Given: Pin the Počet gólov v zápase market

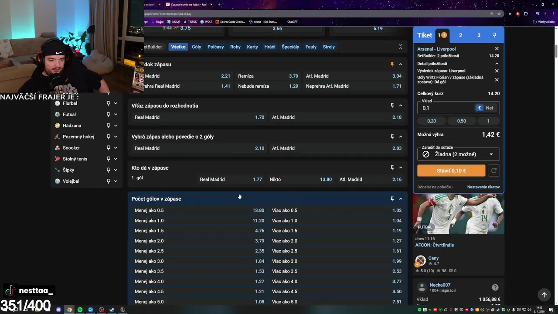Looking at the screenshot, I should (x=392, y=198).
